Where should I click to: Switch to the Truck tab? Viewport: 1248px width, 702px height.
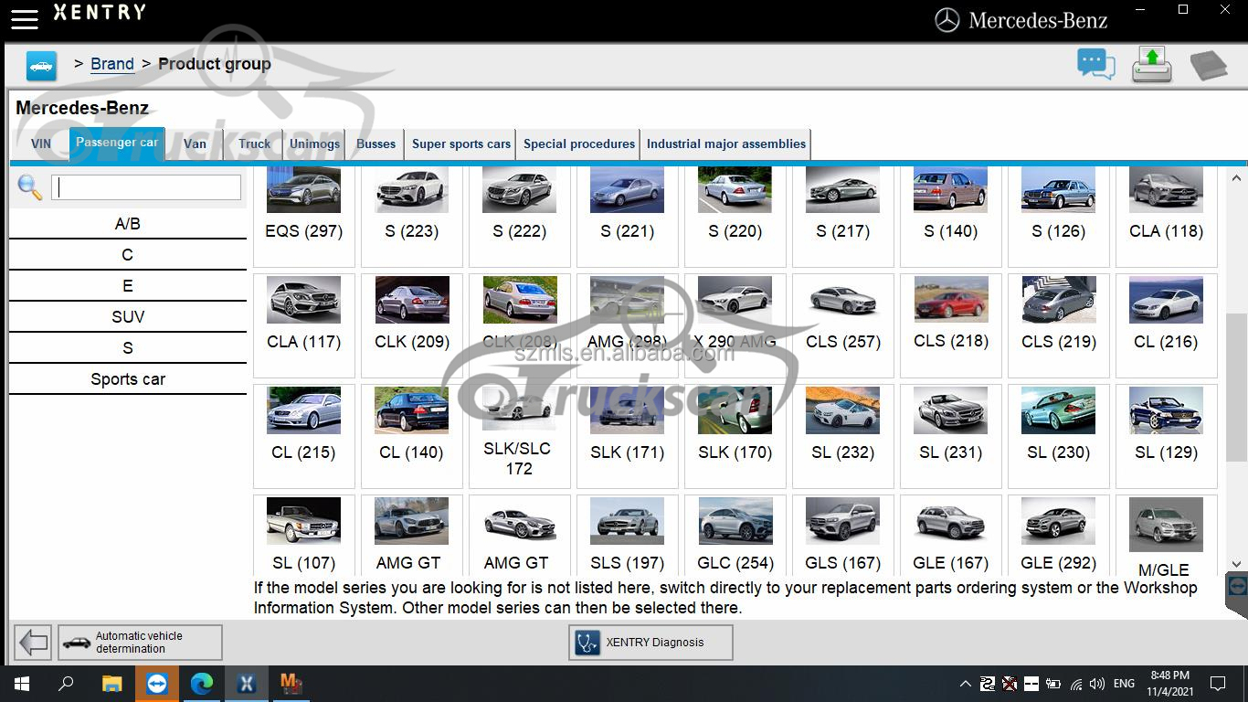point(255,144)
